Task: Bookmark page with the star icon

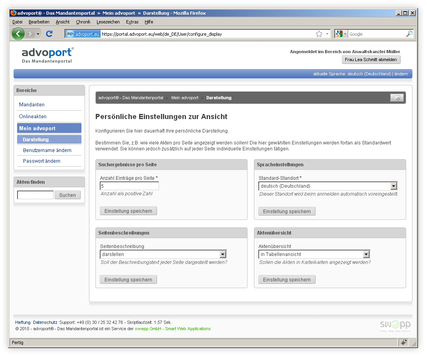Action: 319,34
